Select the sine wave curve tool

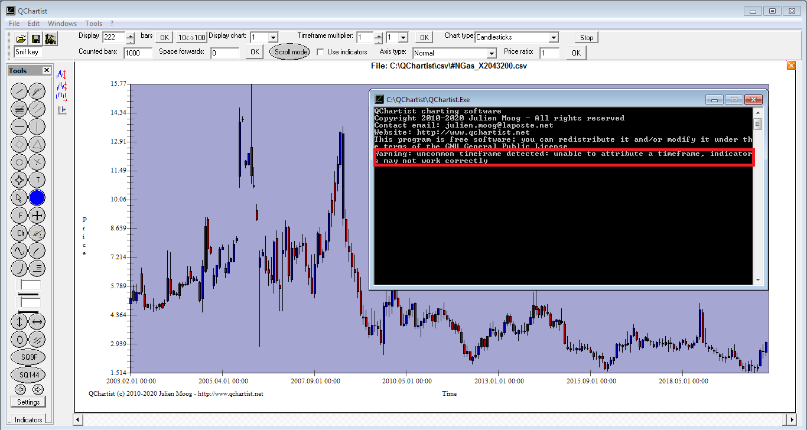19,251
